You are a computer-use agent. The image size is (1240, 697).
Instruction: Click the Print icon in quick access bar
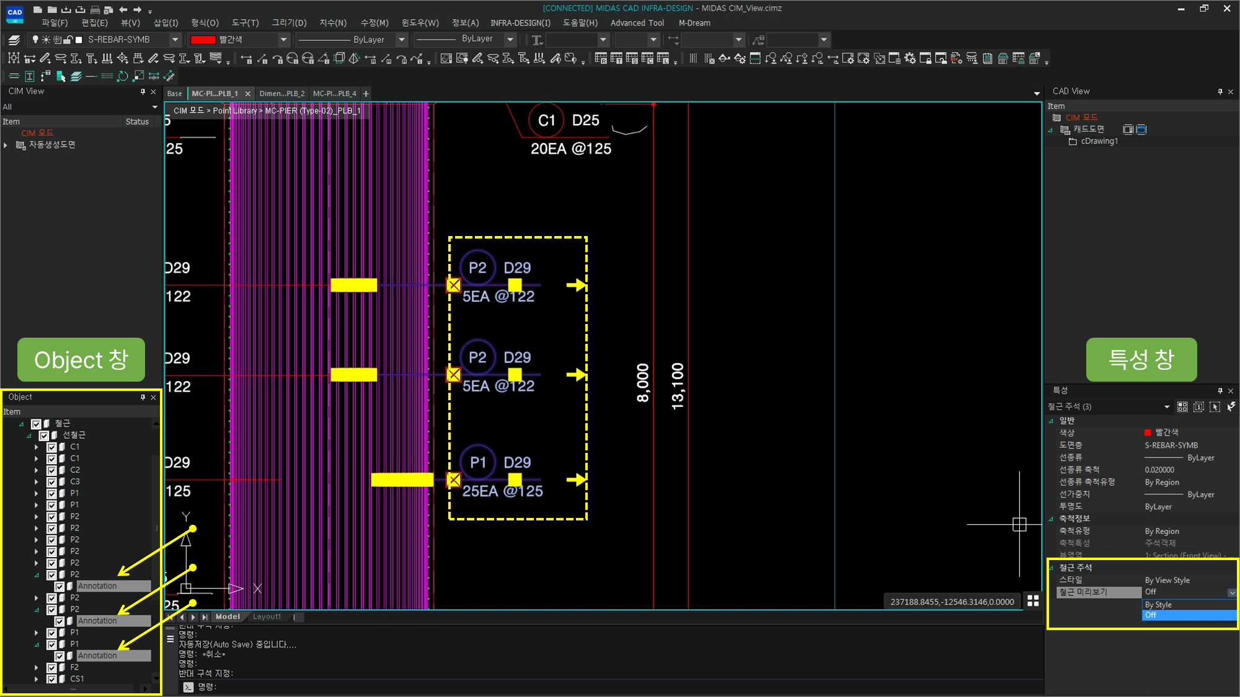(x=95, y=9)
